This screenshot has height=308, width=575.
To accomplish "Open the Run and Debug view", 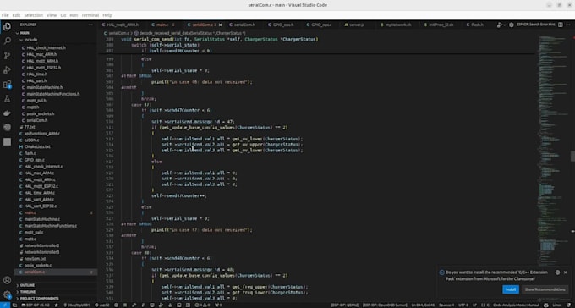I will coord(7,70).
